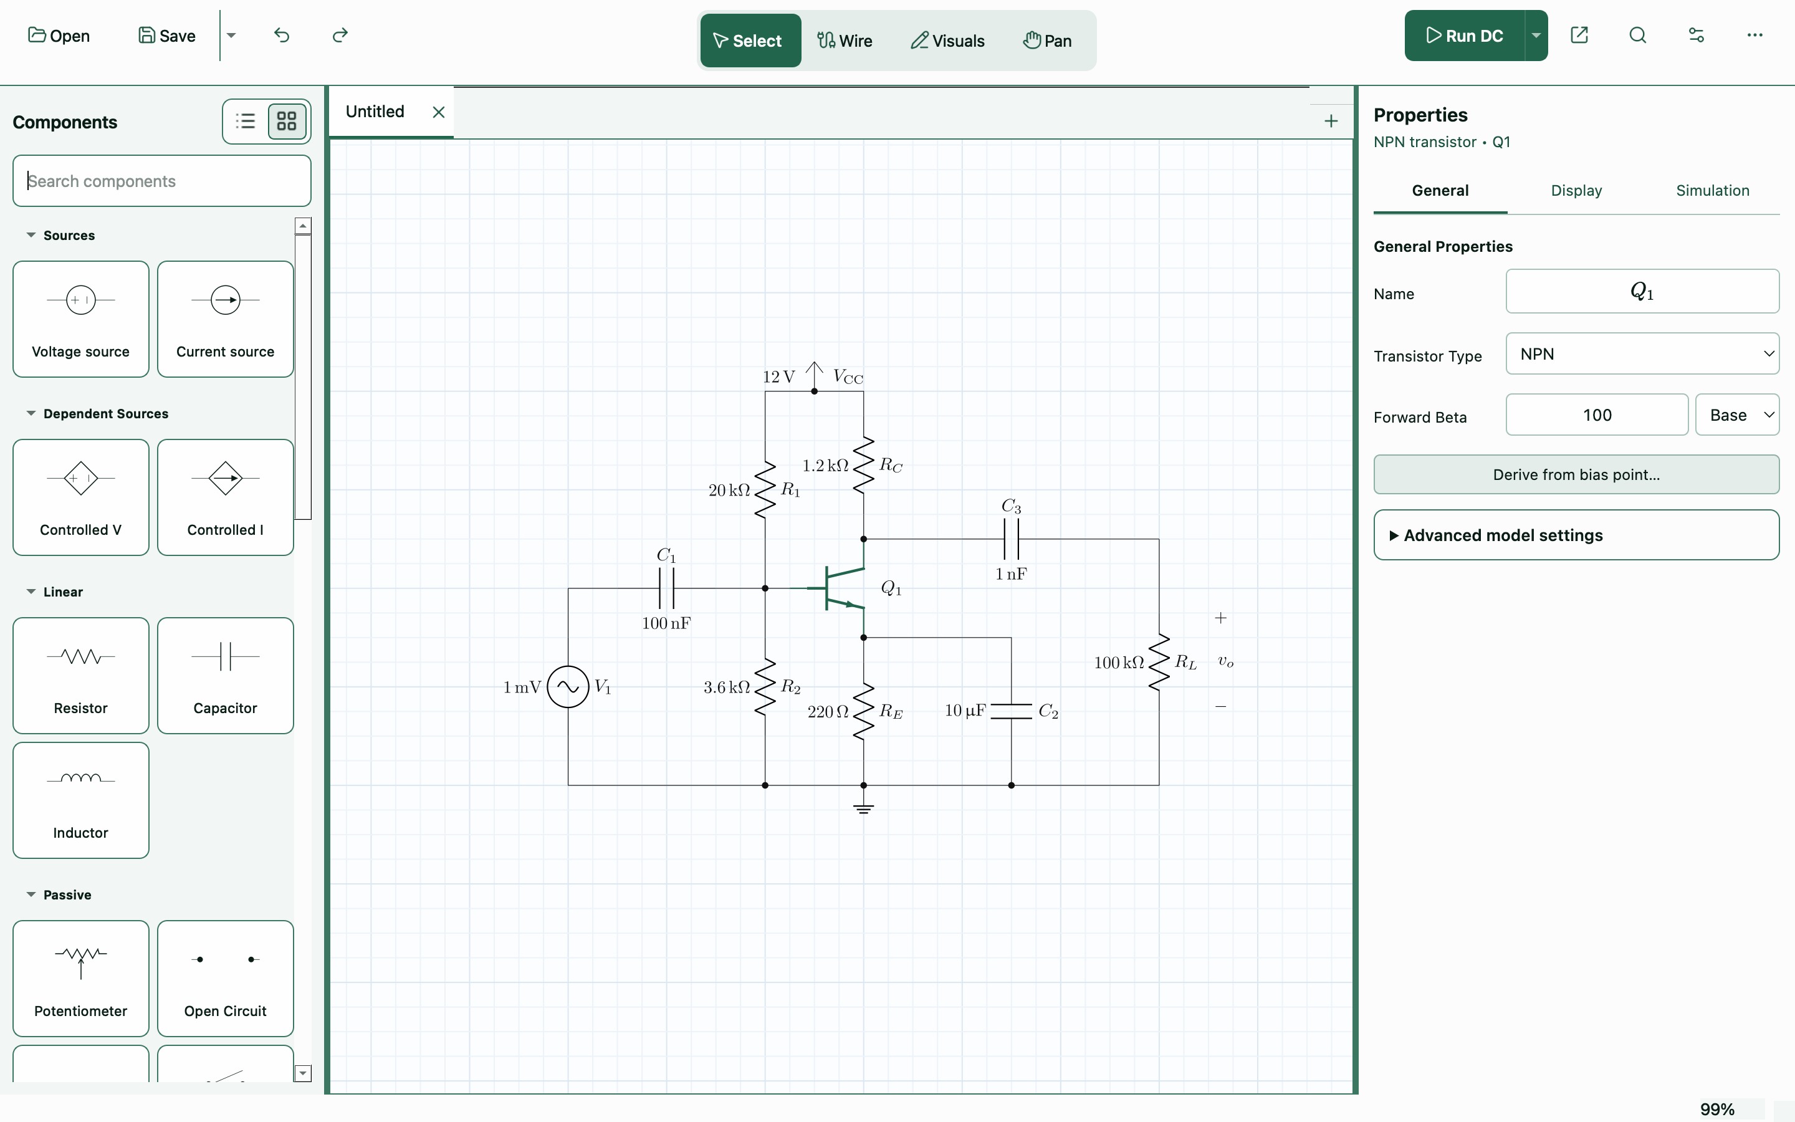Select capacitor C2 on the schematic
Screen dimensions: 1795x1122
[1011, 711]
